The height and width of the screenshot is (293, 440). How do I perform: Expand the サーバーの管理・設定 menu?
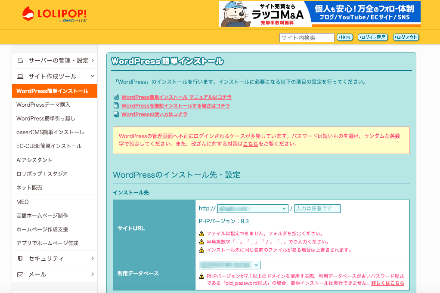tap(55, 61)
